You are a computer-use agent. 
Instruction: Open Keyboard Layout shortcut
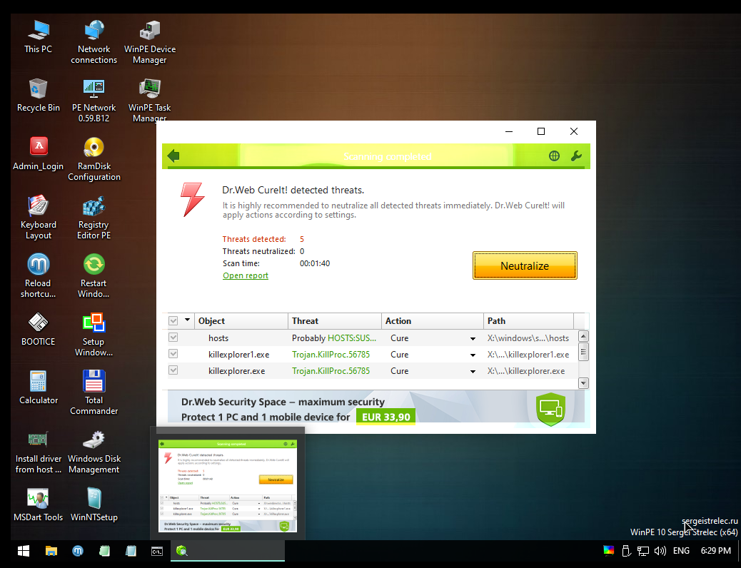coord(39,218)
